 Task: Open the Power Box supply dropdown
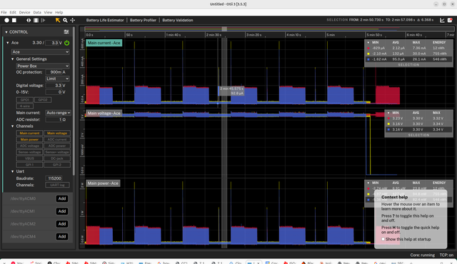pos(43,66)
